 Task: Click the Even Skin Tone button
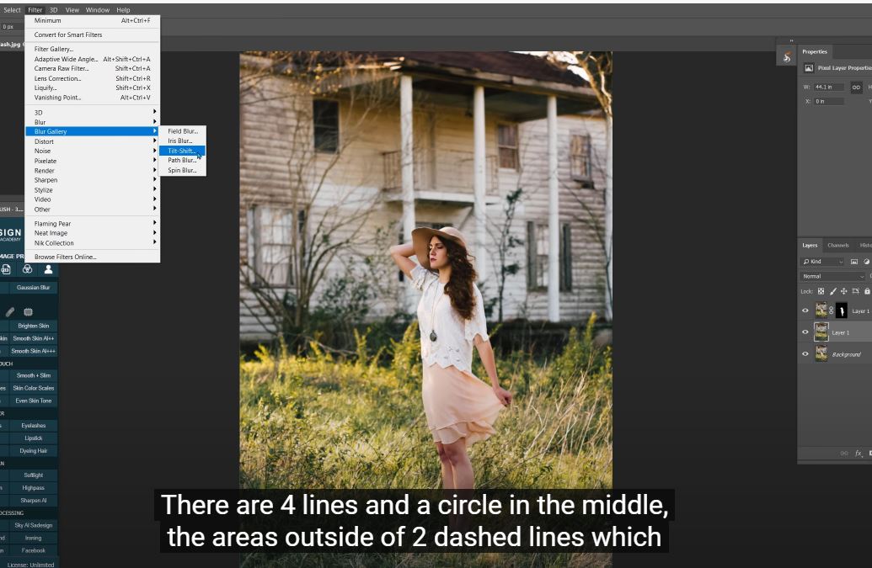click(33, 401)
